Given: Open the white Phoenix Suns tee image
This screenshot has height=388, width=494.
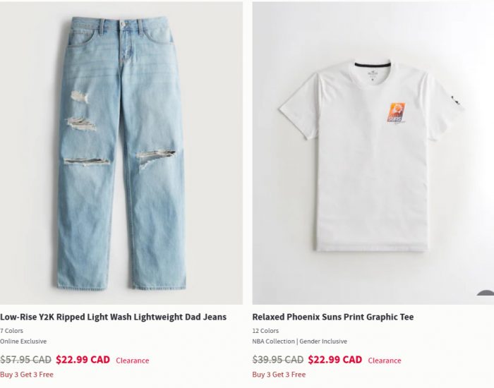Looking at the screenshot, I should click(x=373, y=153).
